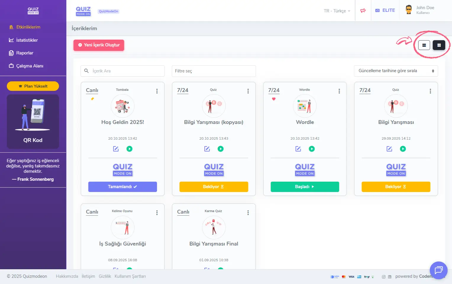Image resolution: width=452 pixels, height=284 pixels.
Task: Switch to list view layout
Action: (424, 45)
